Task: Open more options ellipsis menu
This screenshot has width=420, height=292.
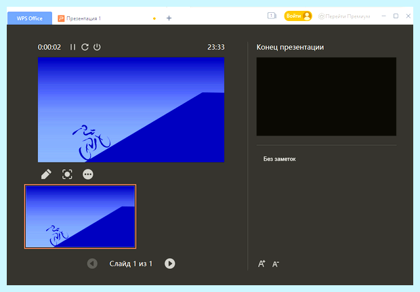Action: pyautogui.click(x=88, y=174)
